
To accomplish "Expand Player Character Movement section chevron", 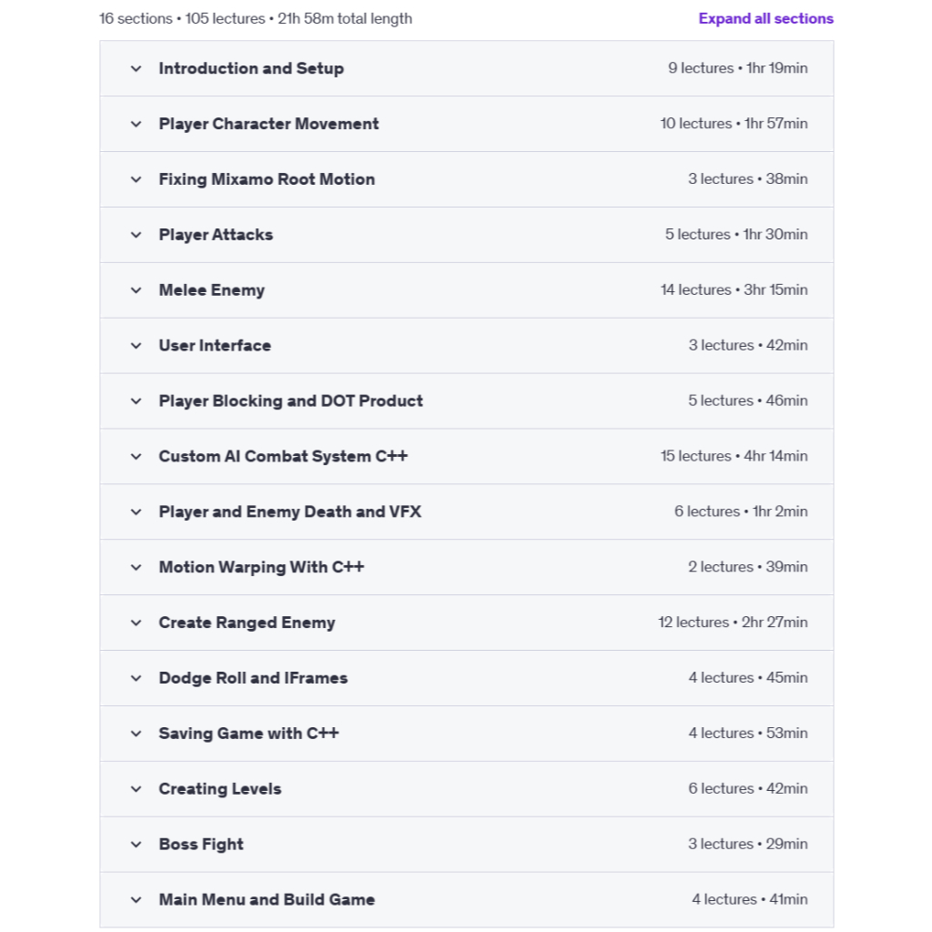I will tap(137, 124).
